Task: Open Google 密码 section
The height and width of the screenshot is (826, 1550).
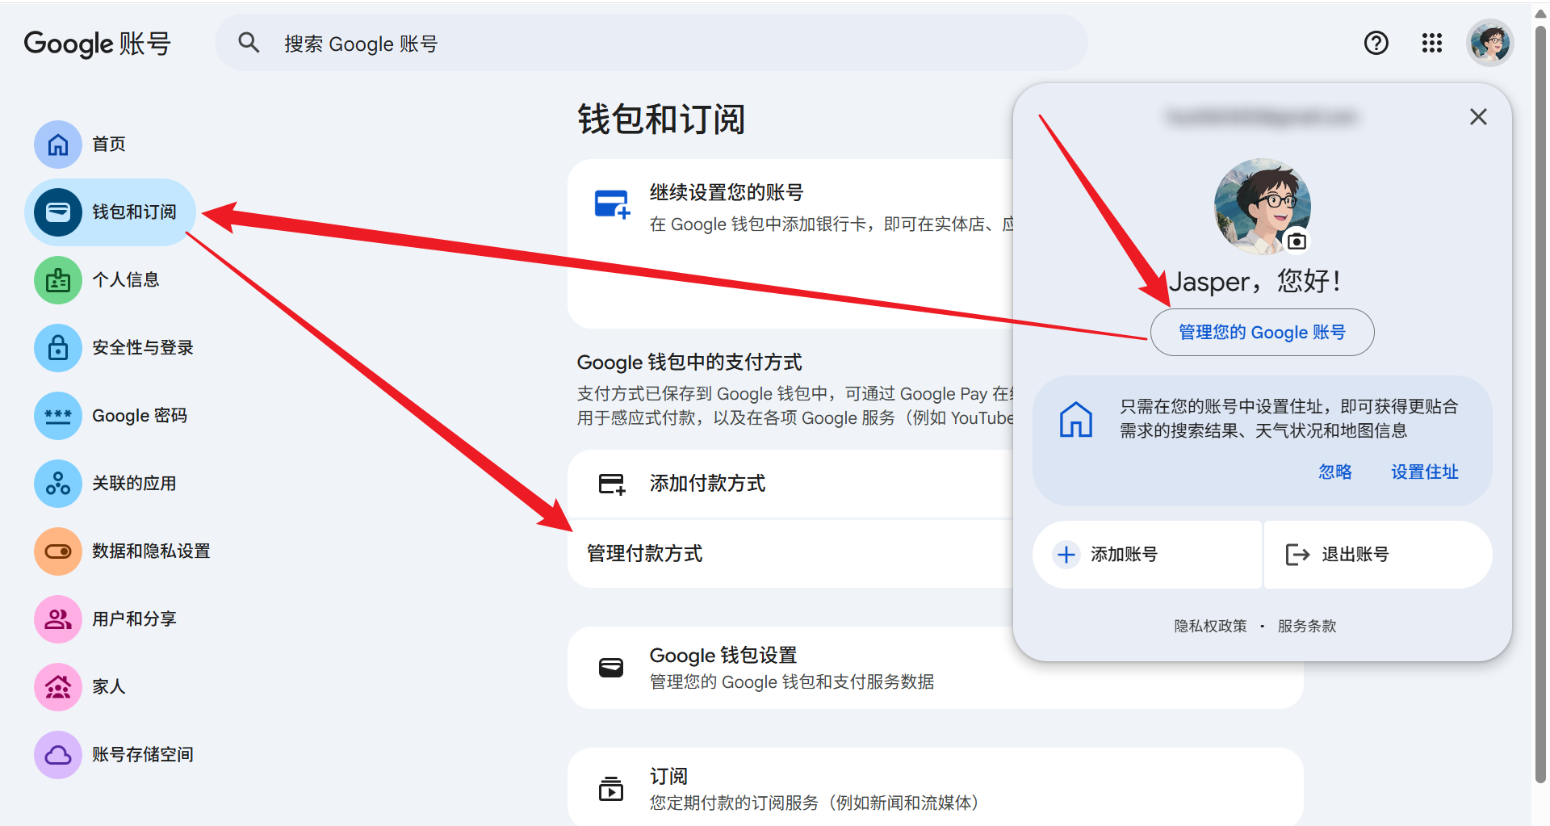Action: [x=110, y=416]
